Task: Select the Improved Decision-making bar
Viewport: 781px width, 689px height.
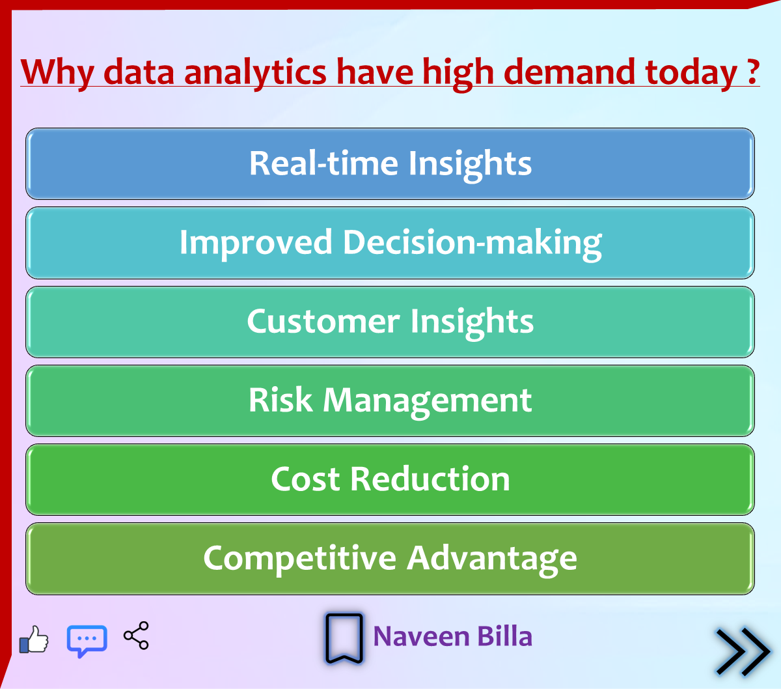Action: point(390,243)
